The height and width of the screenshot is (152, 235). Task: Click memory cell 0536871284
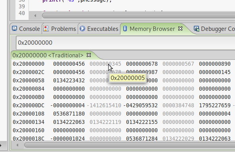(x=142, y=139)
